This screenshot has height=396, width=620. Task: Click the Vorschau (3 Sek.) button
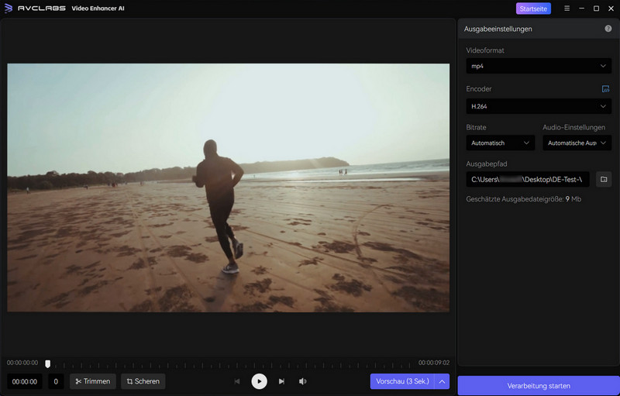[x=401, y=381]
